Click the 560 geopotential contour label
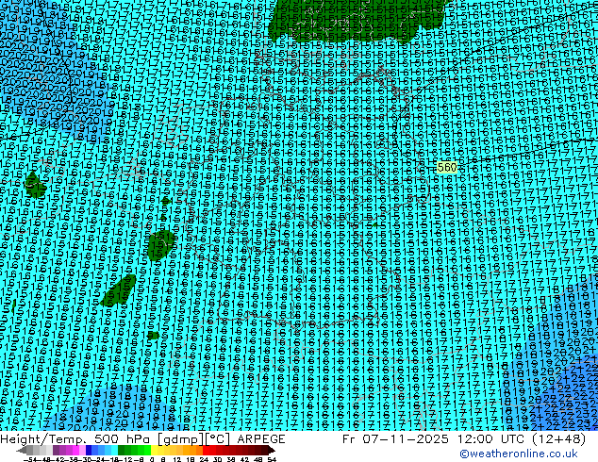The width and height of the screenshot is (598, 462). pos(446,167)
